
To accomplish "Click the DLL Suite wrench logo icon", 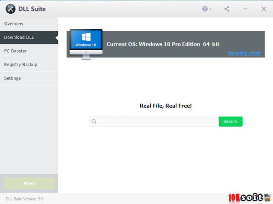I will tap(10, 9).
